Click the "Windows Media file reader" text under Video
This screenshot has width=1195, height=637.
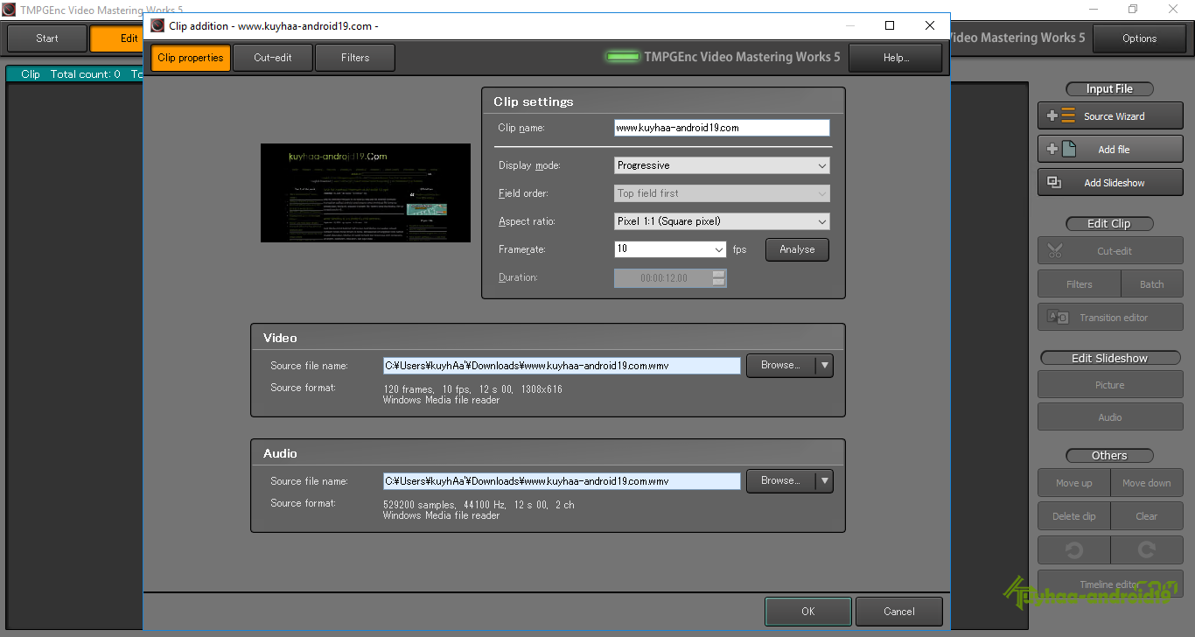[x=441, y=400]
